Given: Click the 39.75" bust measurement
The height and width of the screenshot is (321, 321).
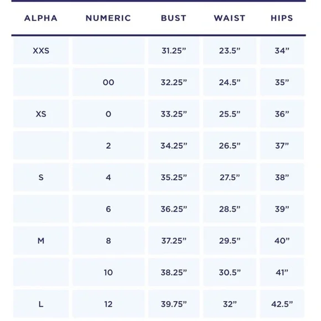Looking at the screenshot, I should pyautogui.click(x=174, y=304).
